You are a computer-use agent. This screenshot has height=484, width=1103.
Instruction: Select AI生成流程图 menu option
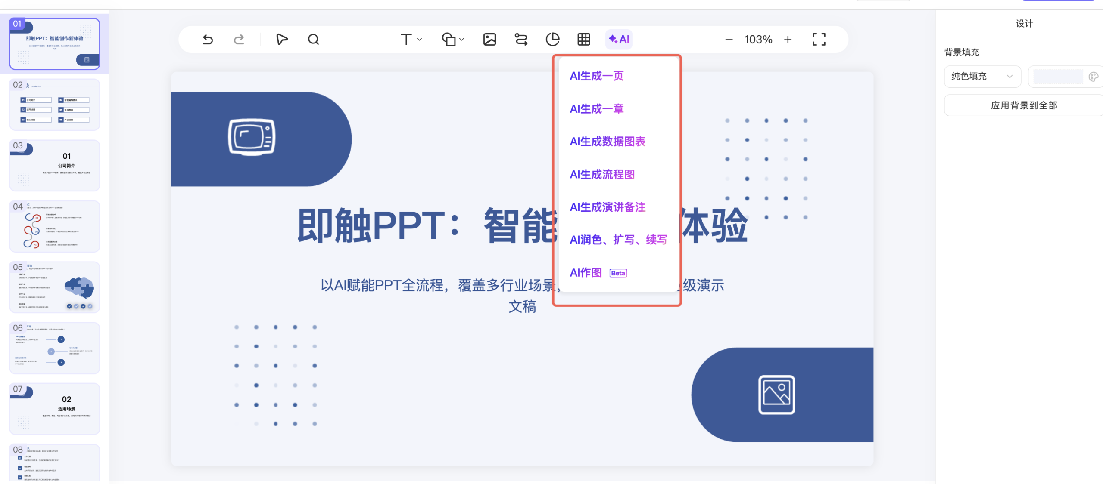(602, 174)
